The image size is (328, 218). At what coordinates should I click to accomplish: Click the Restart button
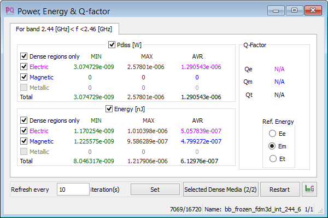(x=280, y=190)
